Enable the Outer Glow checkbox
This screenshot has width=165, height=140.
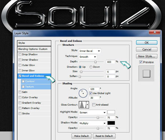click(20, 65)
